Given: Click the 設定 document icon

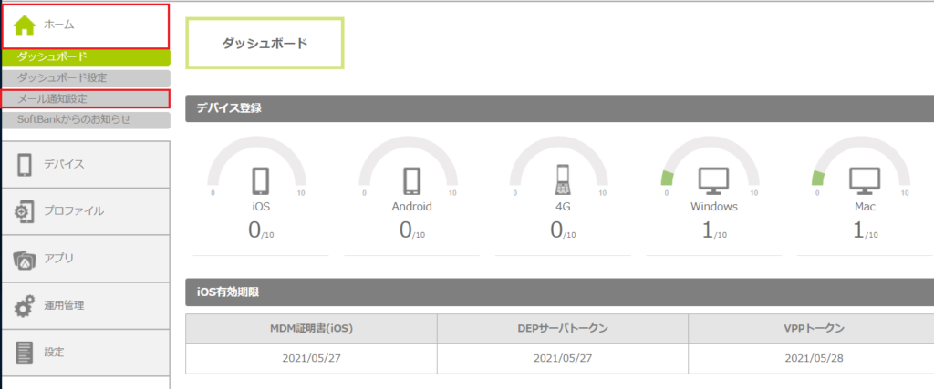Looking at the screenshot, I should coord(25,353).
